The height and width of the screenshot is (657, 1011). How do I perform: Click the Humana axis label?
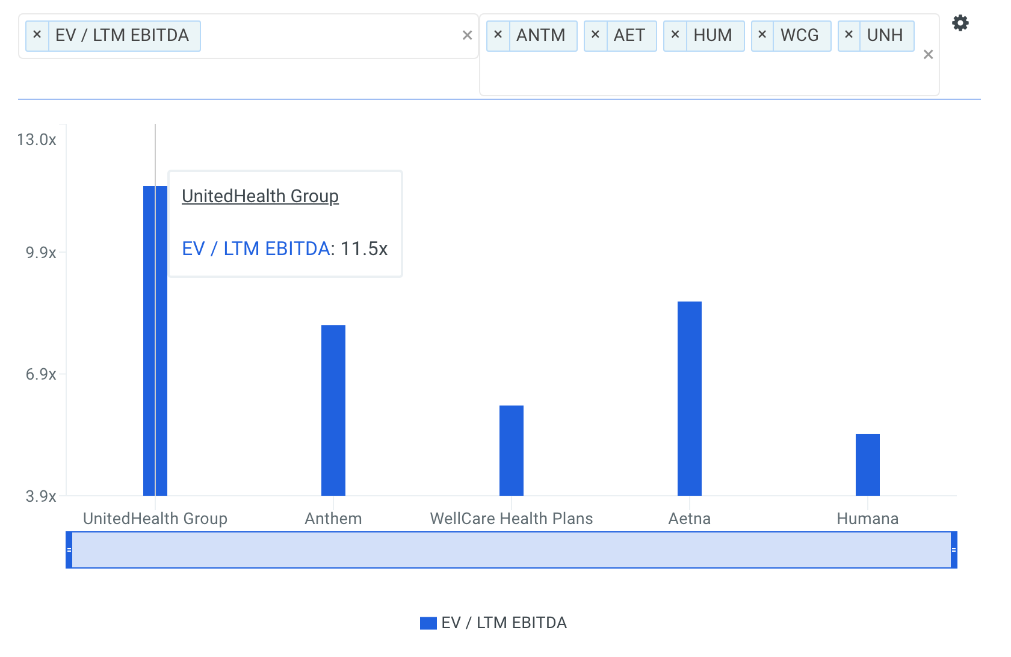click(x=868, y=519)
